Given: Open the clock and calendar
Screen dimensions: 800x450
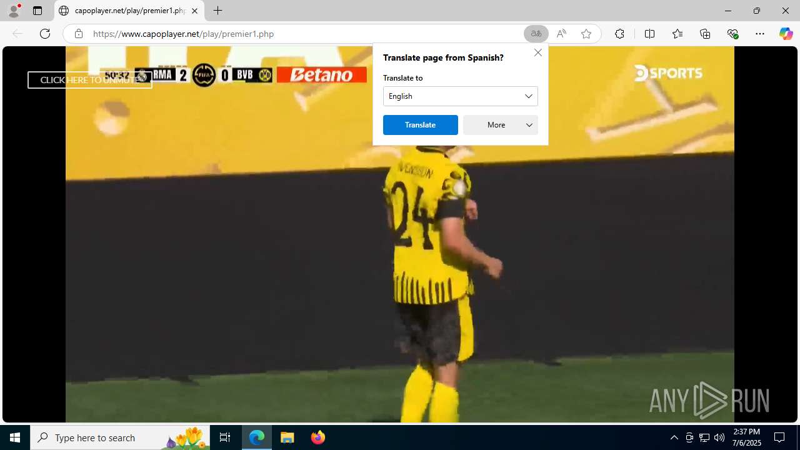Looking at the screenshot, I should tap(747, 437).
